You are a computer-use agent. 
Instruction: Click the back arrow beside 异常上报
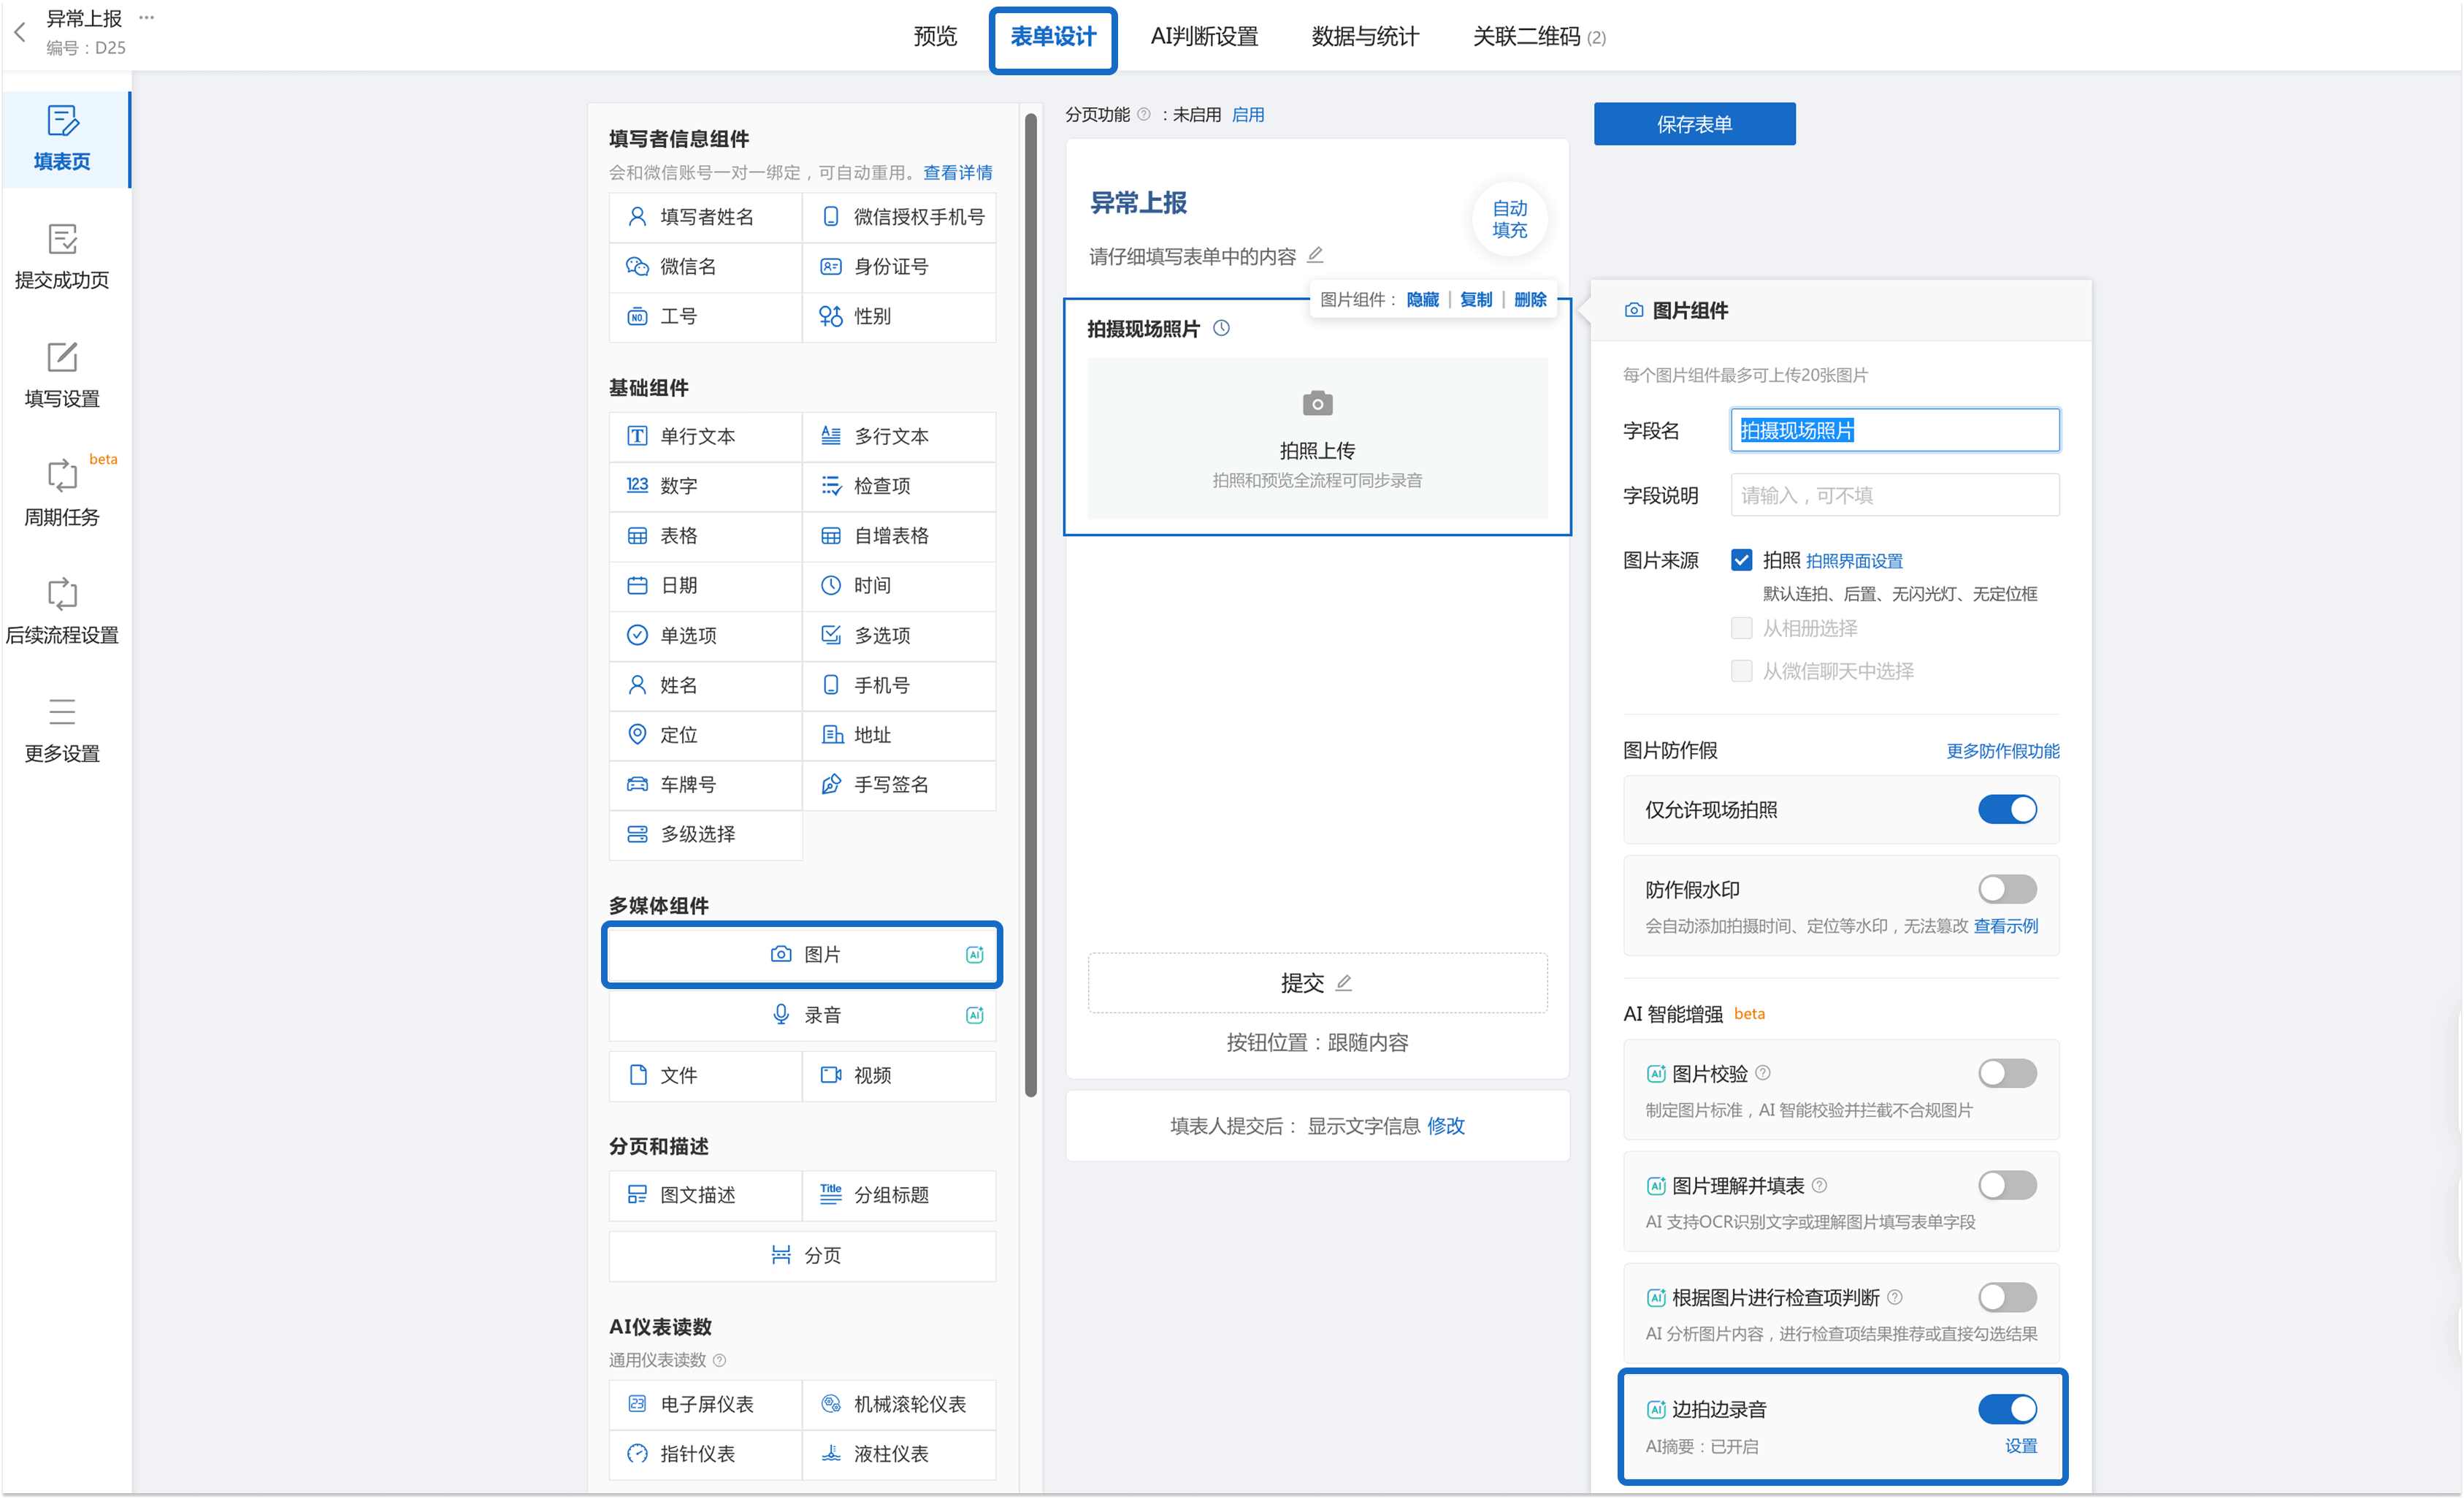[x=20, y=32]
